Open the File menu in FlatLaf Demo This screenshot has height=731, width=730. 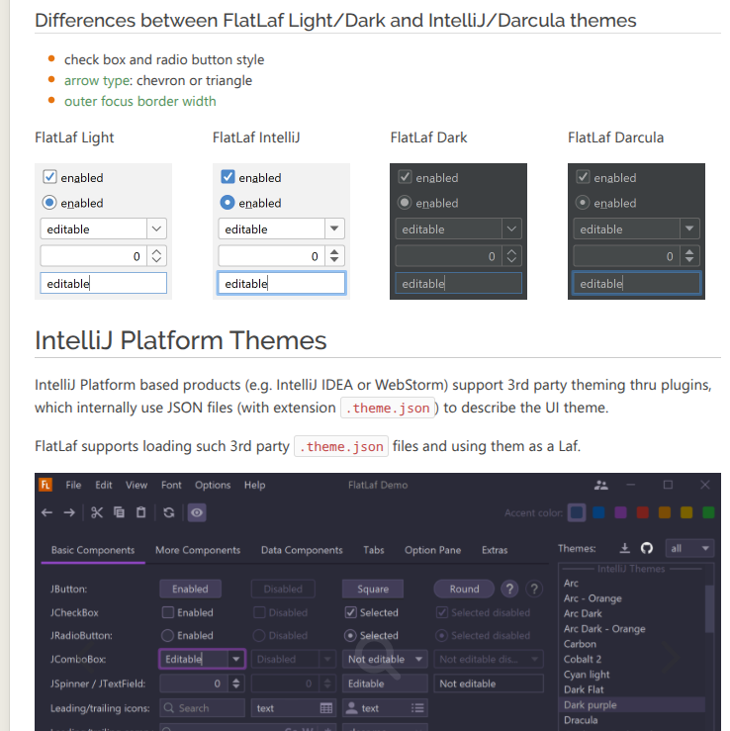pyautogui.click(x=73, y=485)
